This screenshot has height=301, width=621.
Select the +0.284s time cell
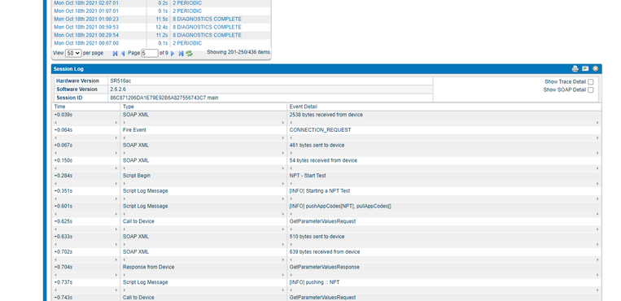coord(63,176)
